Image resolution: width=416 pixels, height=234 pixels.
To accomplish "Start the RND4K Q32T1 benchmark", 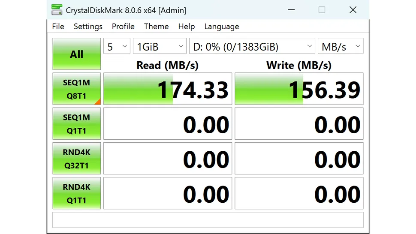I will (76, 159).
